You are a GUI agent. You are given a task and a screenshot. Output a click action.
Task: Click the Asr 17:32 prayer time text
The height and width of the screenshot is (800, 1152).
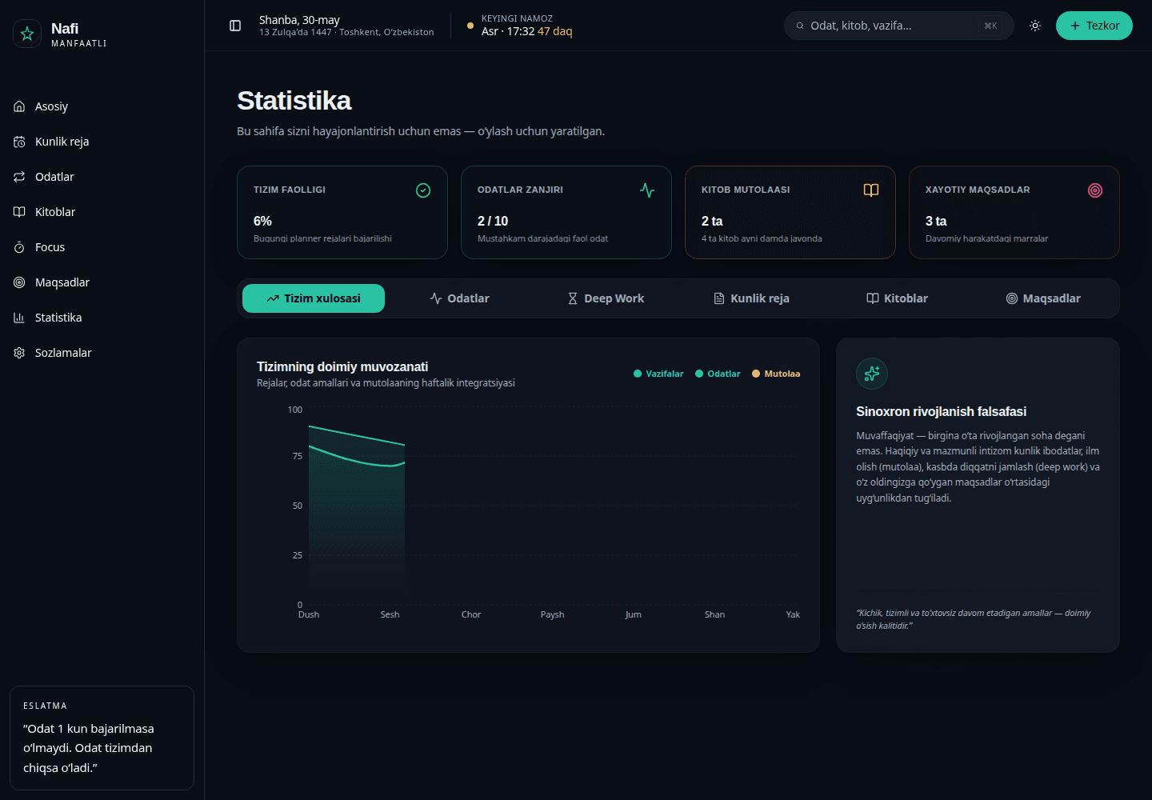(508, 31)
